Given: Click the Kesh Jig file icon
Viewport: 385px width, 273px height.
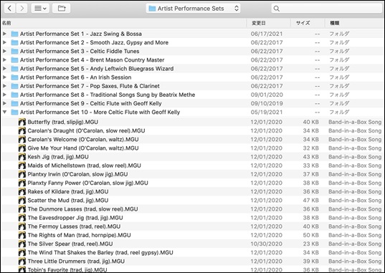Looking at the screenshot, I should (x=22, y=157).
